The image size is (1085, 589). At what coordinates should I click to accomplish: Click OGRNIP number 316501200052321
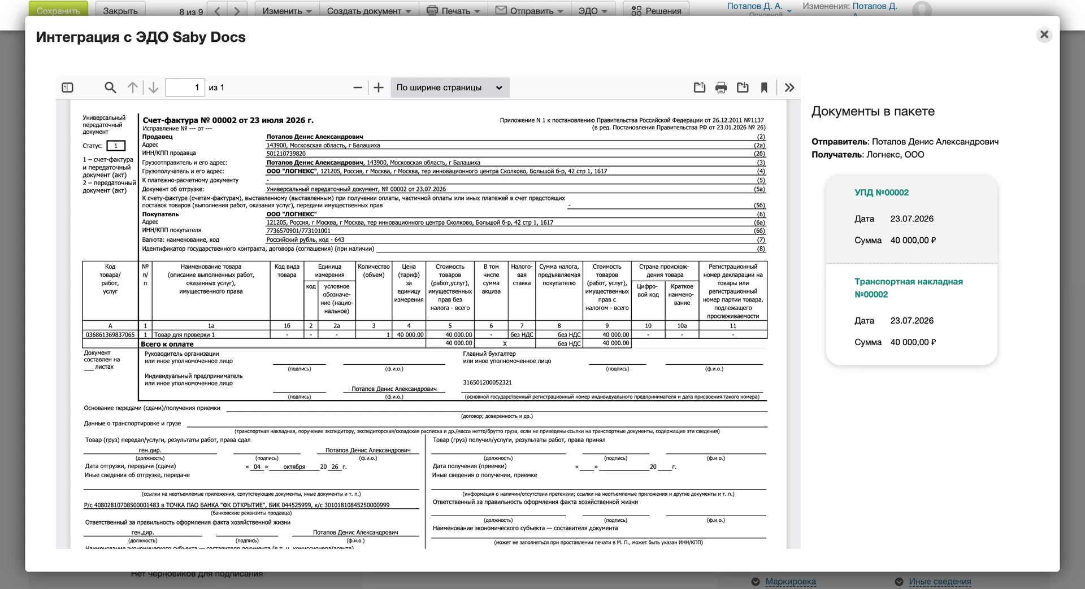[487, 382]
